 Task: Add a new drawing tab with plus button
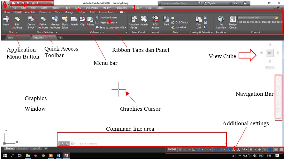click(x=60, y=38)
